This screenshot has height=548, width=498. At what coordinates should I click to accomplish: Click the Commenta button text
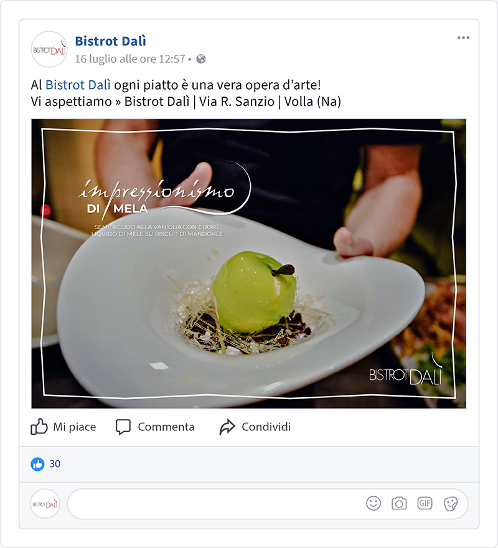coord(166,427)
